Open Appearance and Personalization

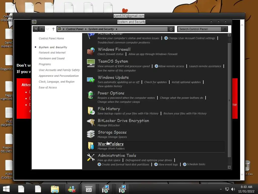click(x=59, y=76)
